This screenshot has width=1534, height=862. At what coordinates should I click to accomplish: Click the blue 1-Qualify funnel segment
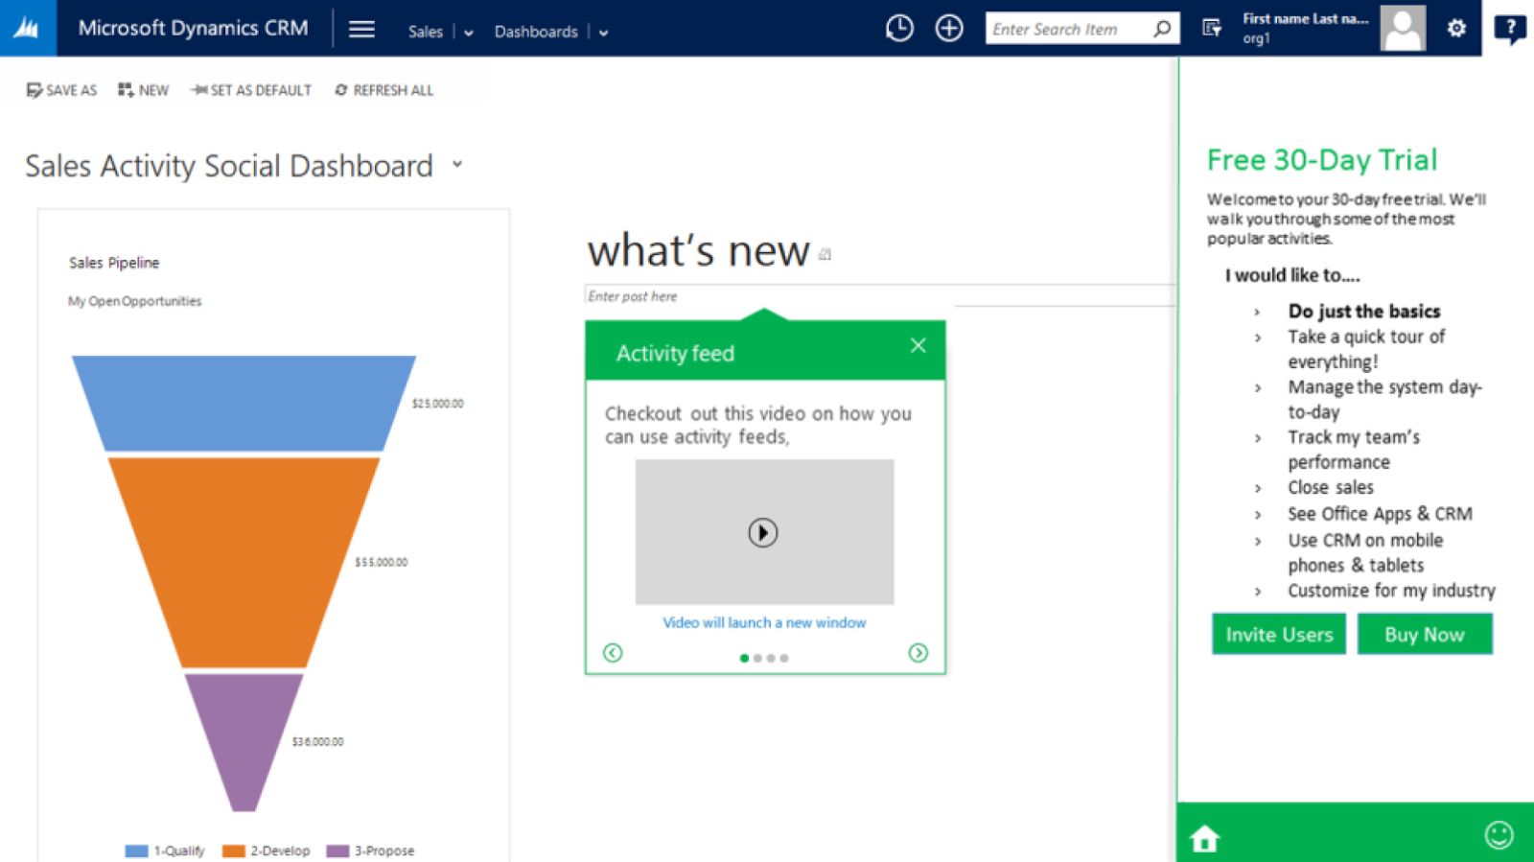(x=244, y=403)
